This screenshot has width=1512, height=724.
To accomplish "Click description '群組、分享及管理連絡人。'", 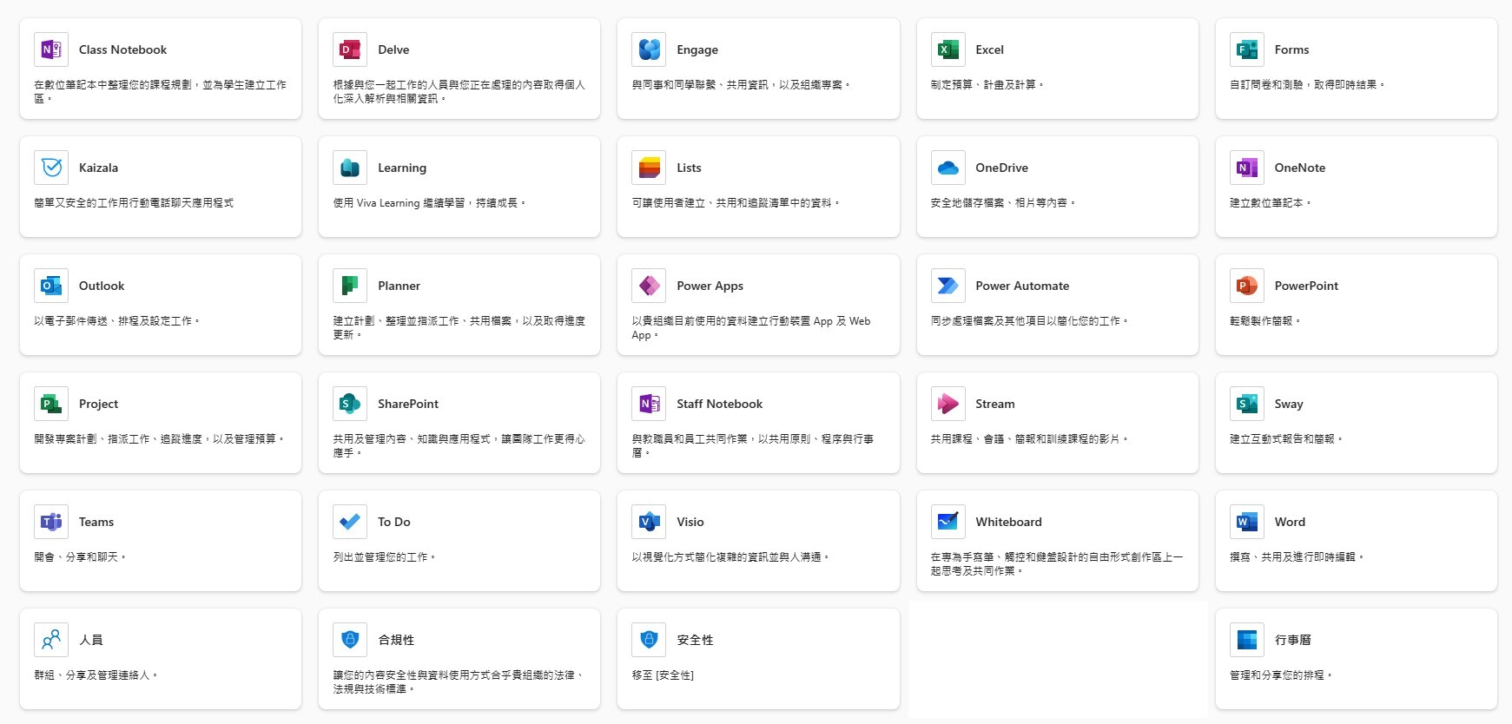I will click(96, 675).
